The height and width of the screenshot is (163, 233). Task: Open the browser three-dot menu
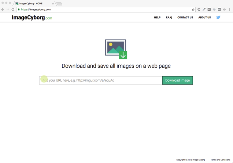click(230, 10)
